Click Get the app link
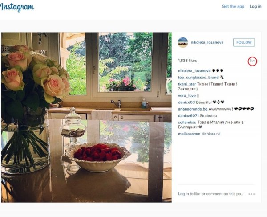This screenshot has width=267, height=217. pos(233,7)
